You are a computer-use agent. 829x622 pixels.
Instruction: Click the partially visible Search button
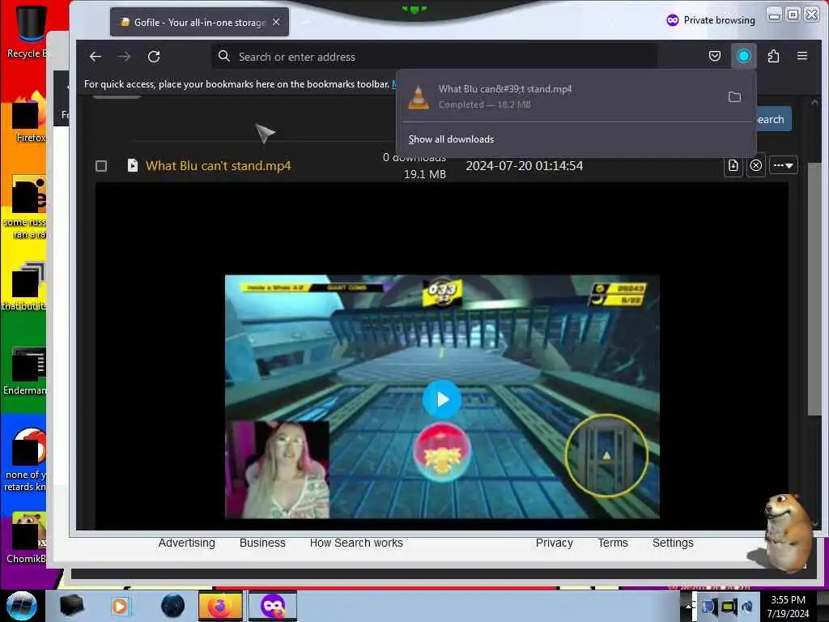point(773,120)
